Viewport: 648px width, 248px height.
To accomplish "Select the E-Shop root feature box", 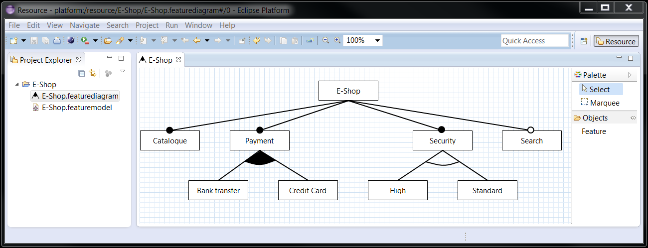I will click(348, 91).
